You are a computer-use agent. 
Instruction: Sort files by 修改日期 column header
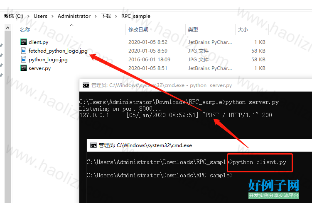tap(138, 29)
